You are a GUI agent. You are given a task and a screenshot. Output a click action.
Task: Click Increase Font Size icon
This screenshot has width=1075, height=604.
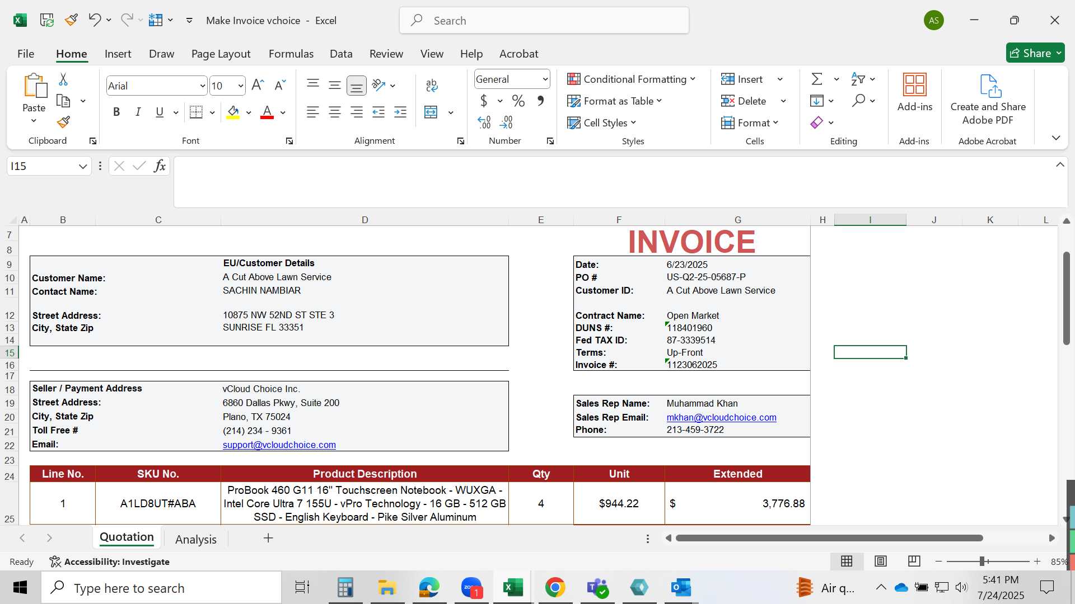pos(258,85)
